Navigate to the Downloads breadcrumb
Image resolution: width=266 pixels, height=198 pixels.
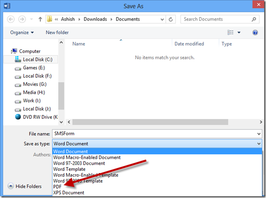coord(95,19)
